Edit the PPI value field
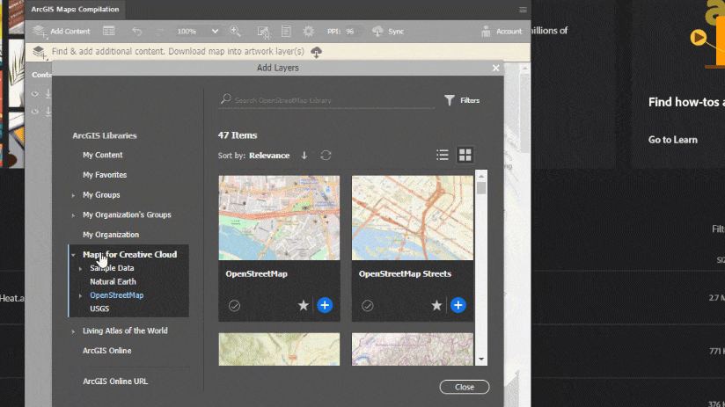Viewport: 725px width, 407px height. click(351, 31)
